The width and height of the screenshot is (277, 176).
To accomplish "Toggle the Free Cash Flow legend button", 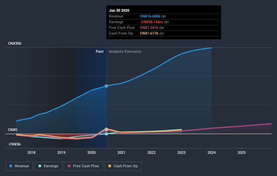I will pos(83,166).
